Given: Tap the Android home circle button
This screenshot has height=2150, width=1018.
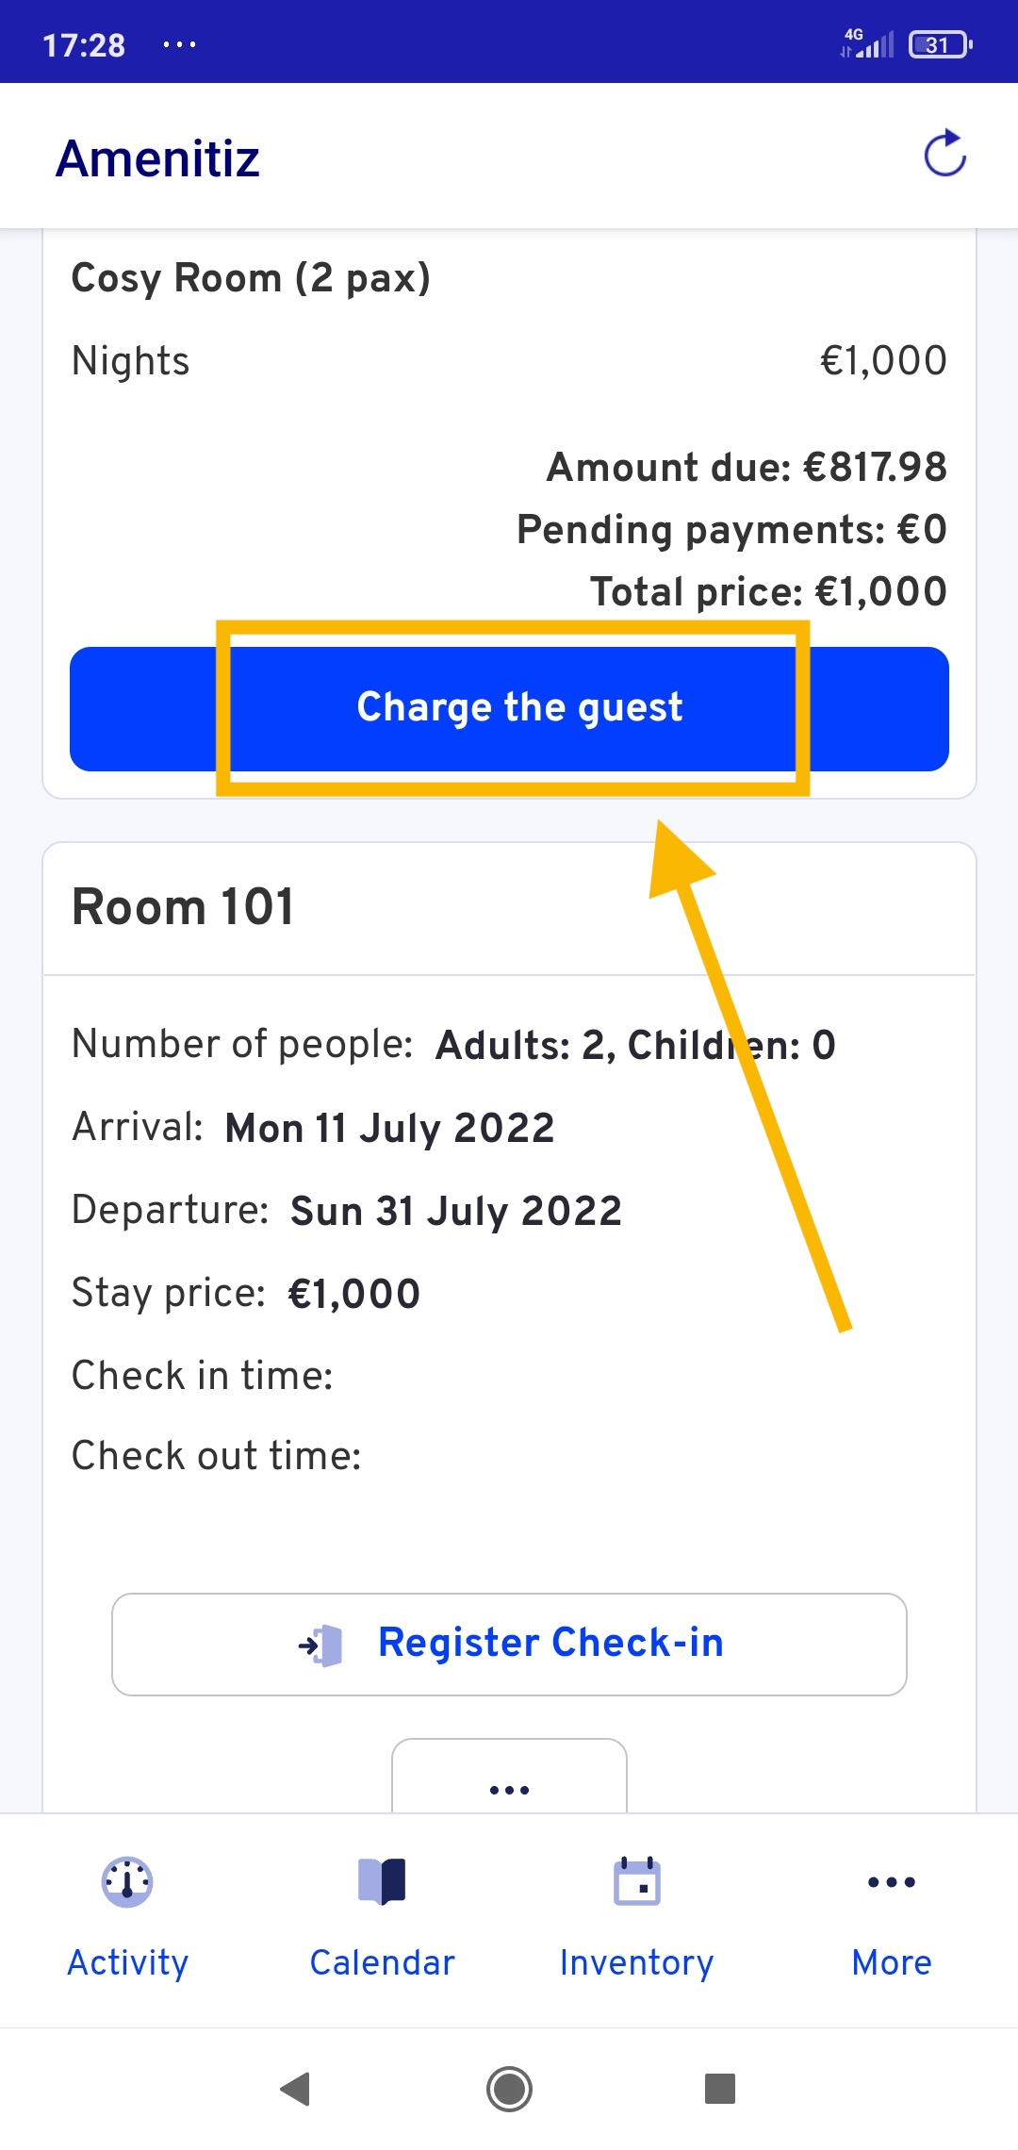Looking at the screenshot, I should (x=509, y=2089).
